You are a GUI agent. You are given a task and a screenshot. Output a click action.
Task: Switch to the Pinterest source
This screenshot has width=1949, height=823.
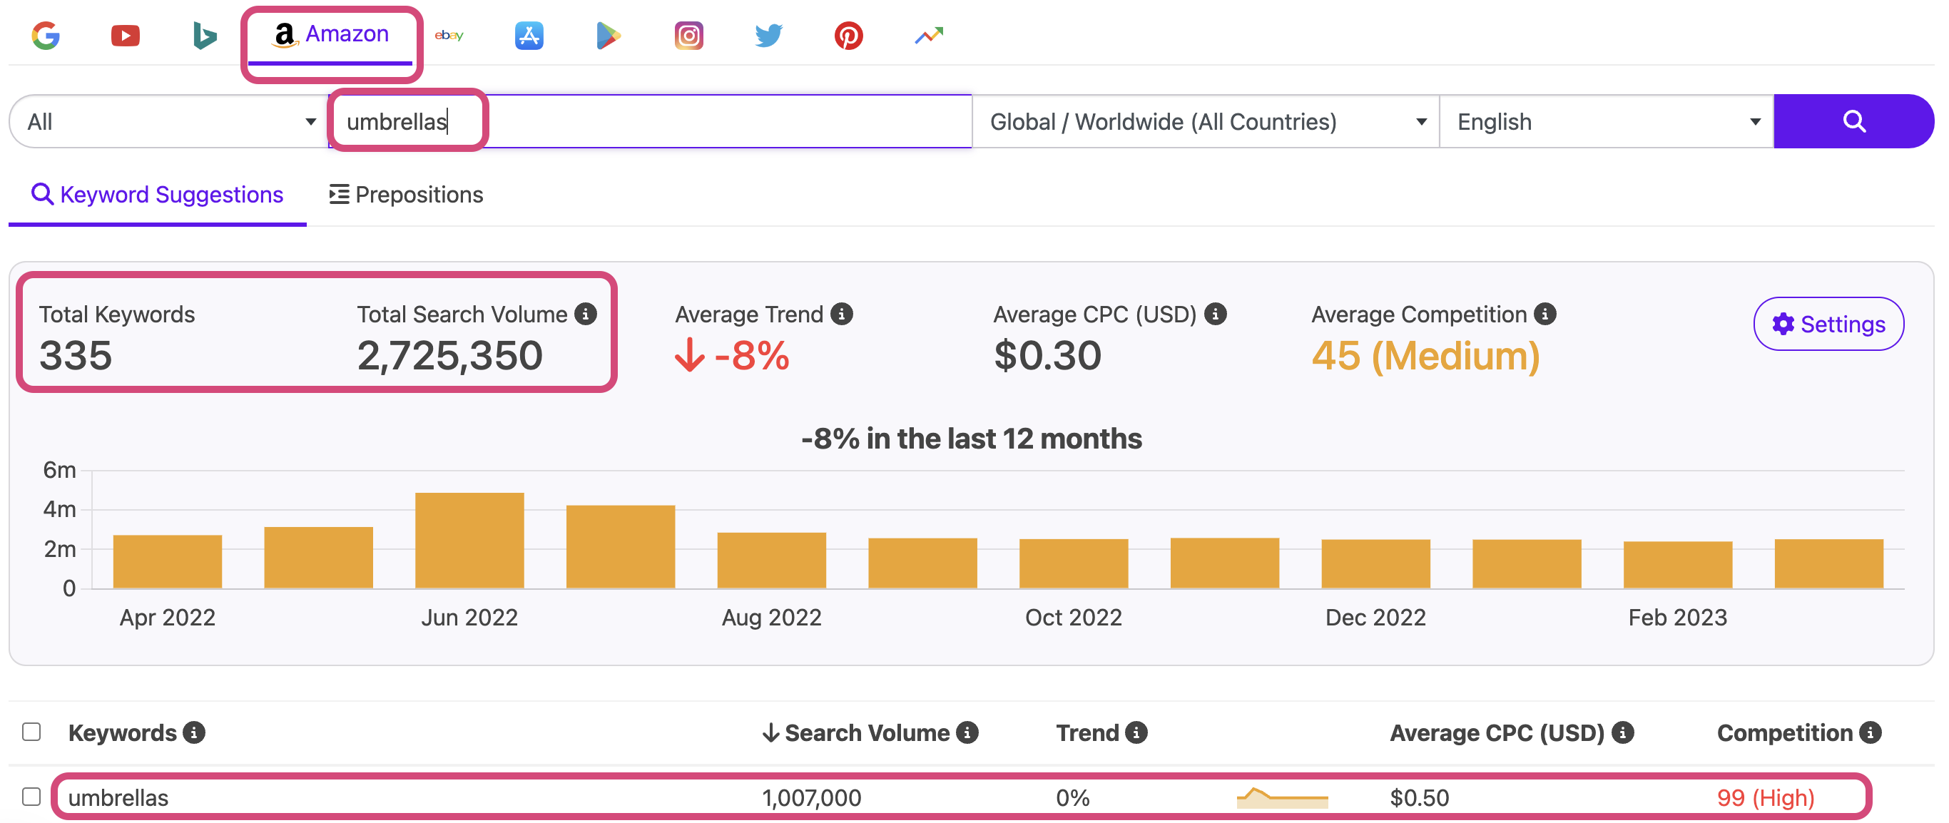click(848, 36)
